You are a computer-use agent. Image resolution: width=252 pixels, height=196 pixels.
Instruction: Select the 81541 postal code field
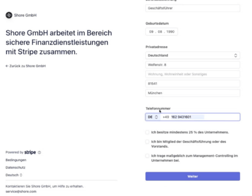point(193,84)
